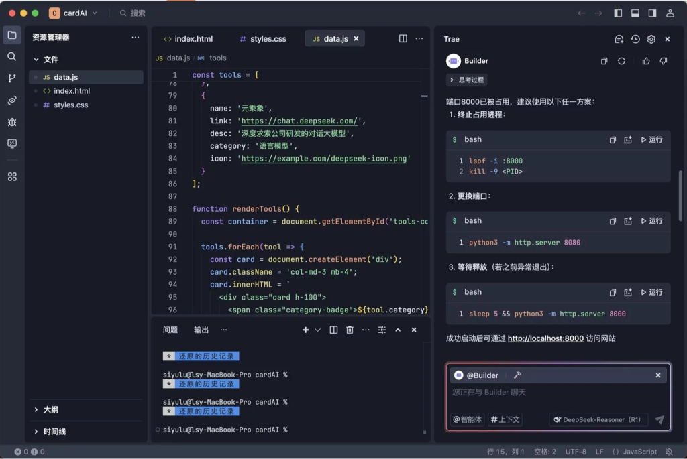Run the sleep 5 bash block
This screenshot has height=459, width=687.
pos(652,292)
